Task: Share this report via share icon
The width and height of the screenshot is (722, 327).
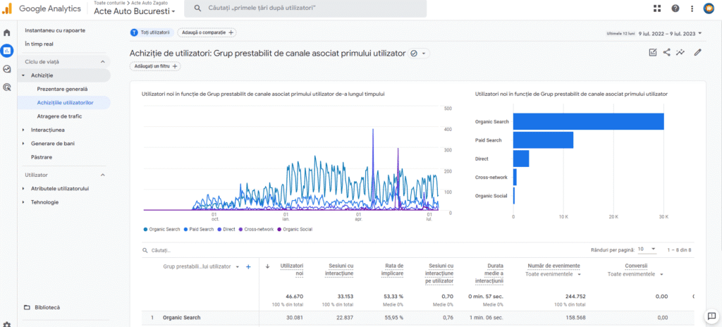Action: [667, 52]
